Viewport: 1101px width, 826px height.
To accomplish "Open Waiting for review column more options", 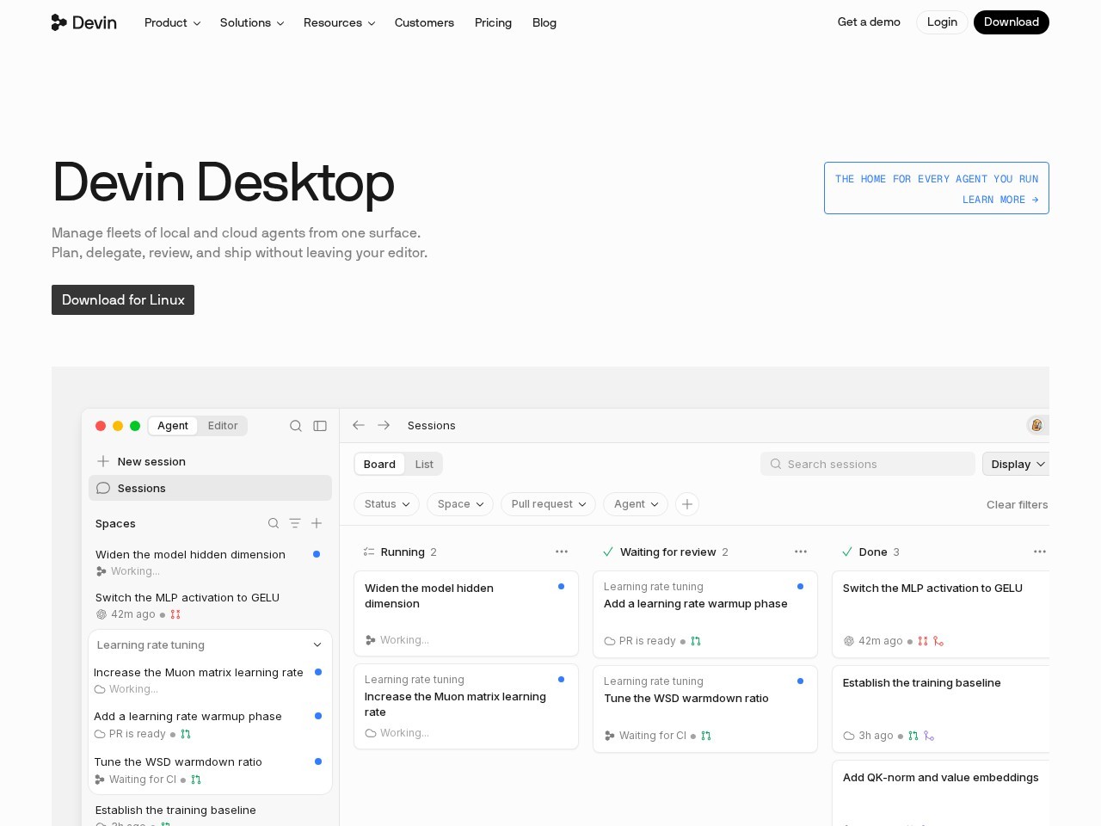I will pyautogui.click(x=801, y=552).
